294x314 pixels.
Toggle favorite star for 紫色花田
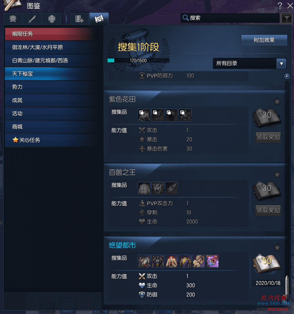pos(277,101)
